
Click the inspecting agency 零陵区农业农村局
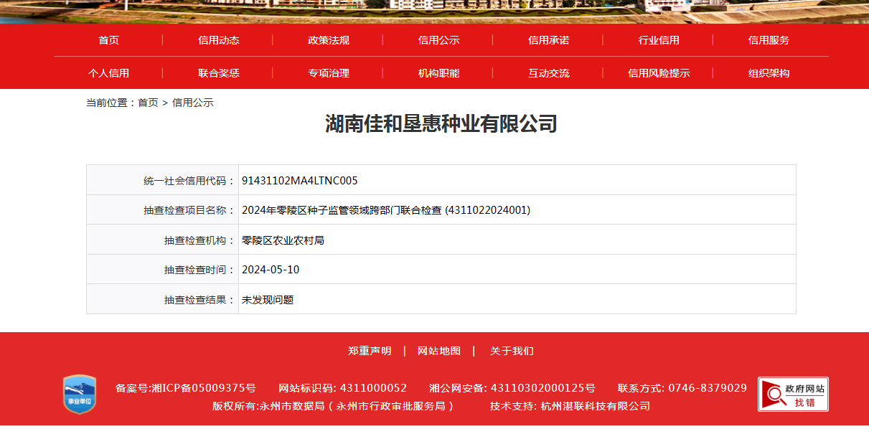coord(283,240)
